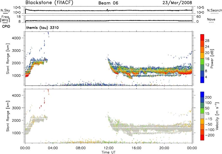
Task: Click the '-15' tick on the velocity scale
Action: [x=209, y=119]
